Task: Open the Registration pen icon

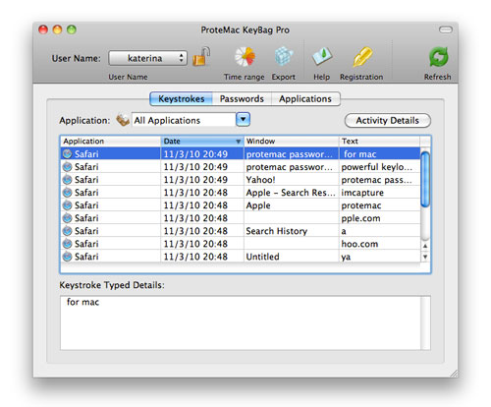Action: tap(362, 57)
